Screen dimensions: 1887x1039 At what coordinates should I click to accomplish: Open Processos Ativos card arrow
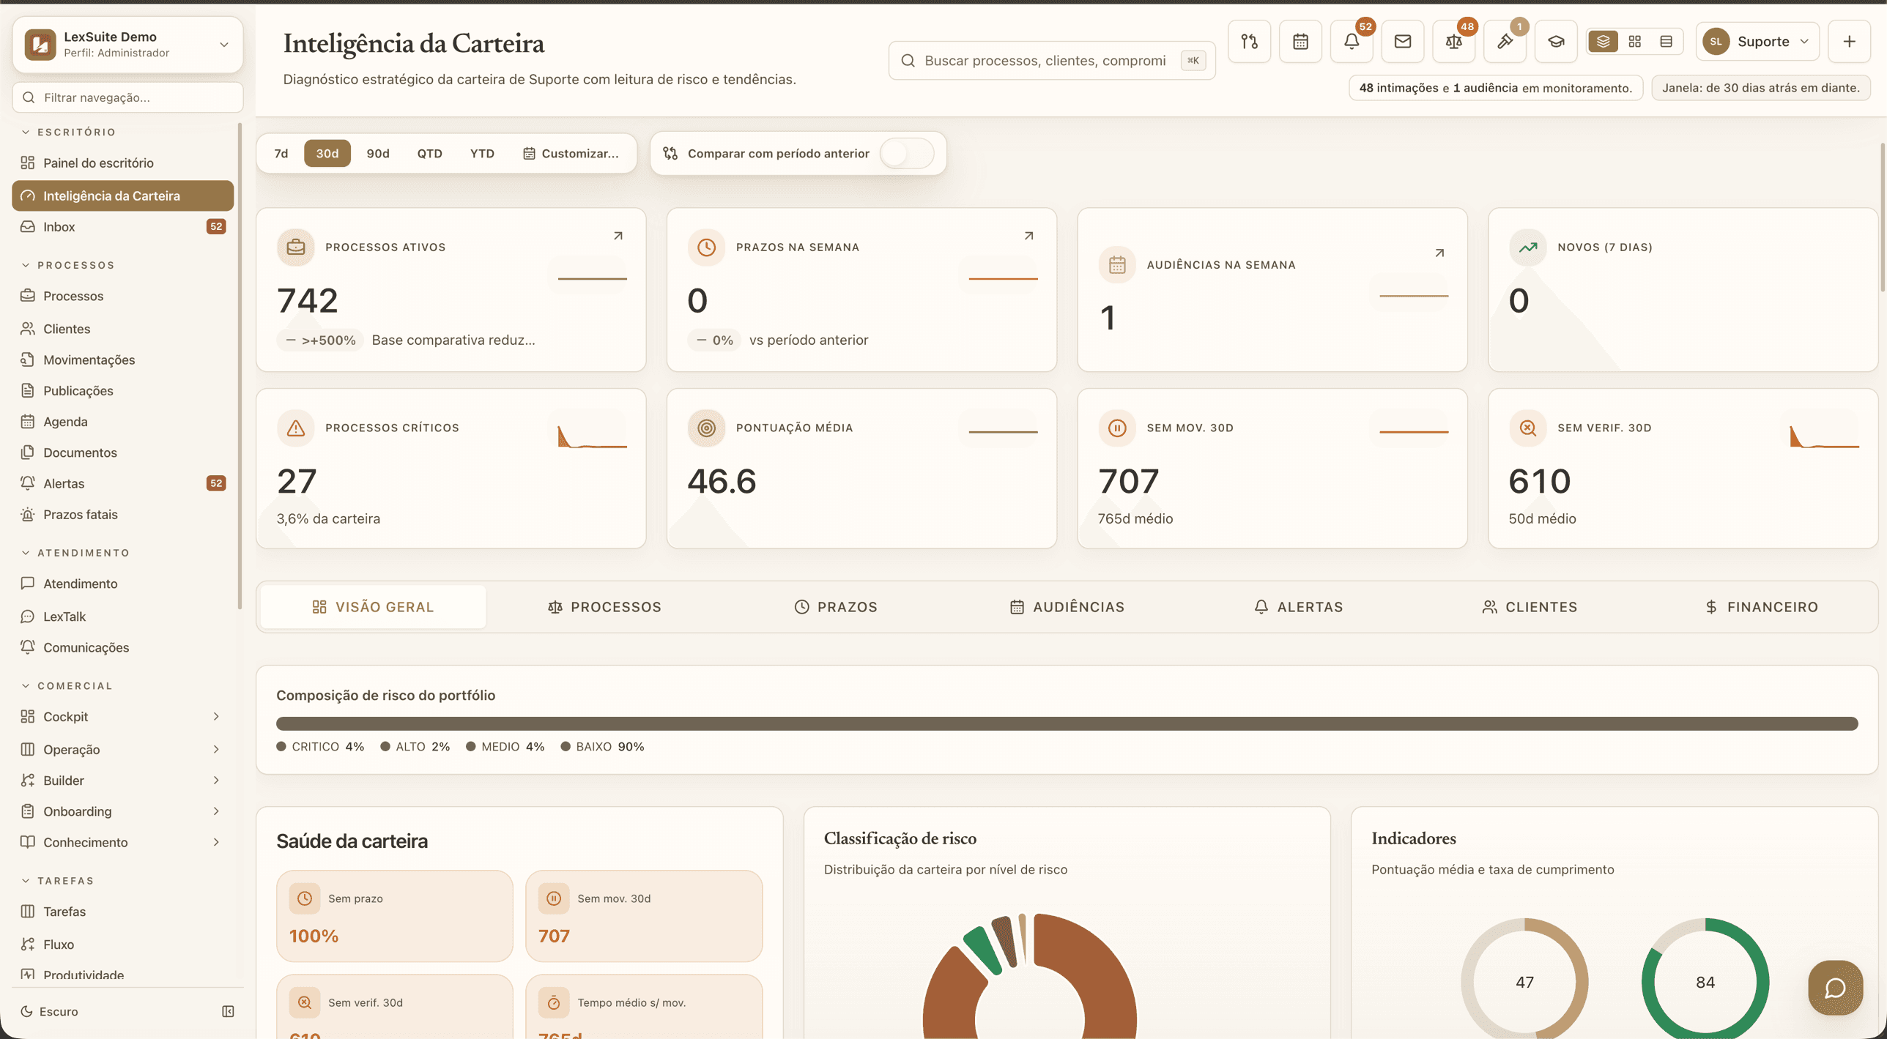618,236
